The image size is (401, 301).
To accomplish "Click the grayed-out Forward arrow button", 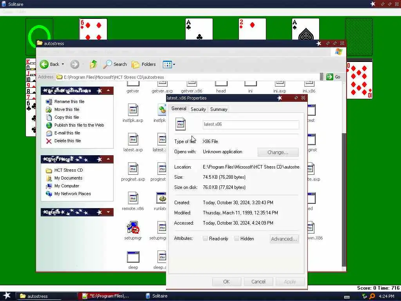I will pos(75,64).
